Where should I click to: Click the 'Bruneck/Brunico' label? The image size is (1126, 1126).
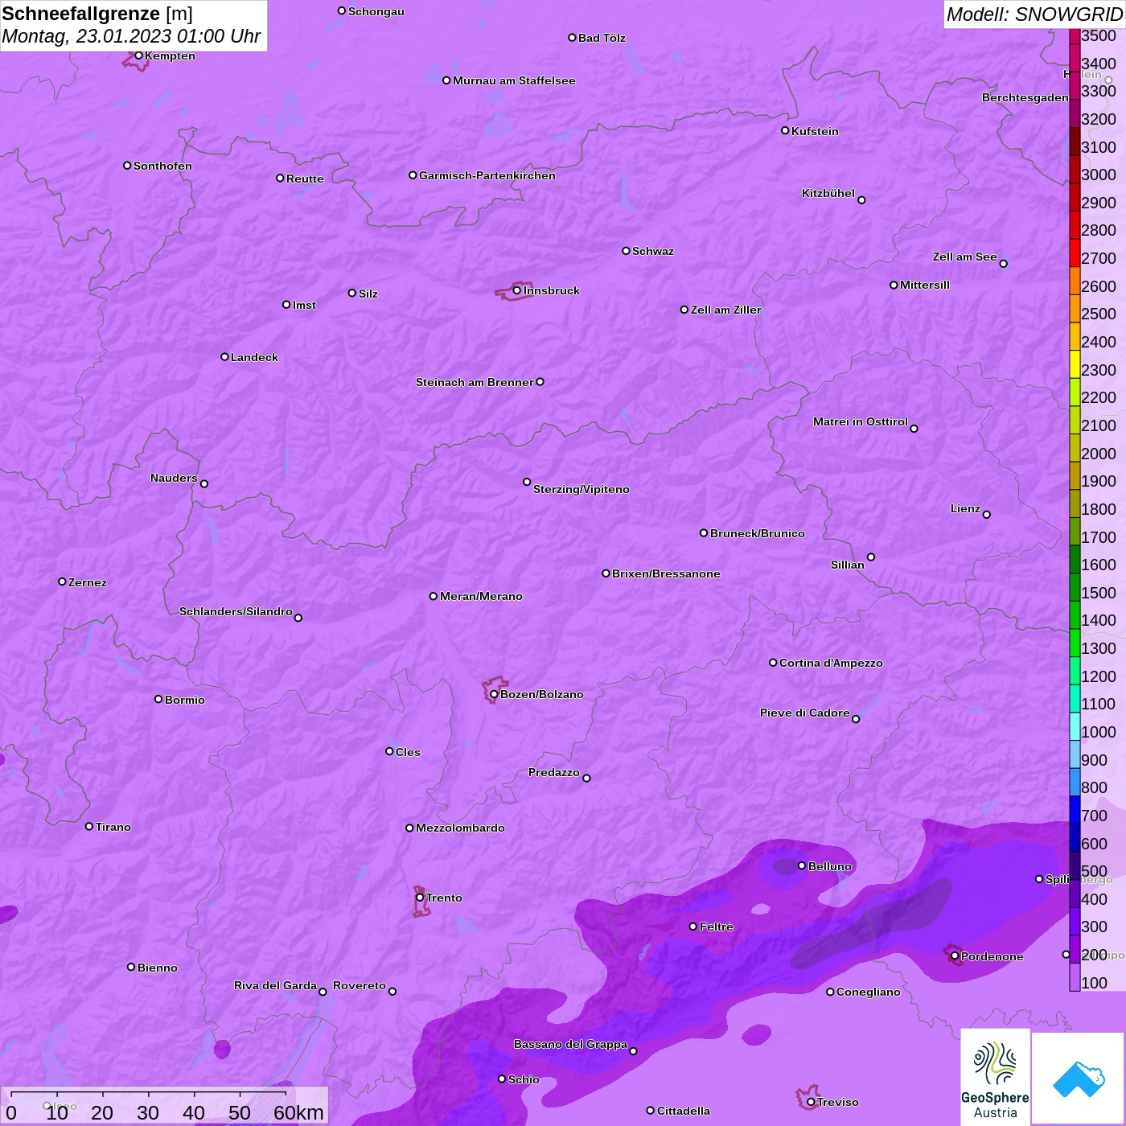(758, 533)
